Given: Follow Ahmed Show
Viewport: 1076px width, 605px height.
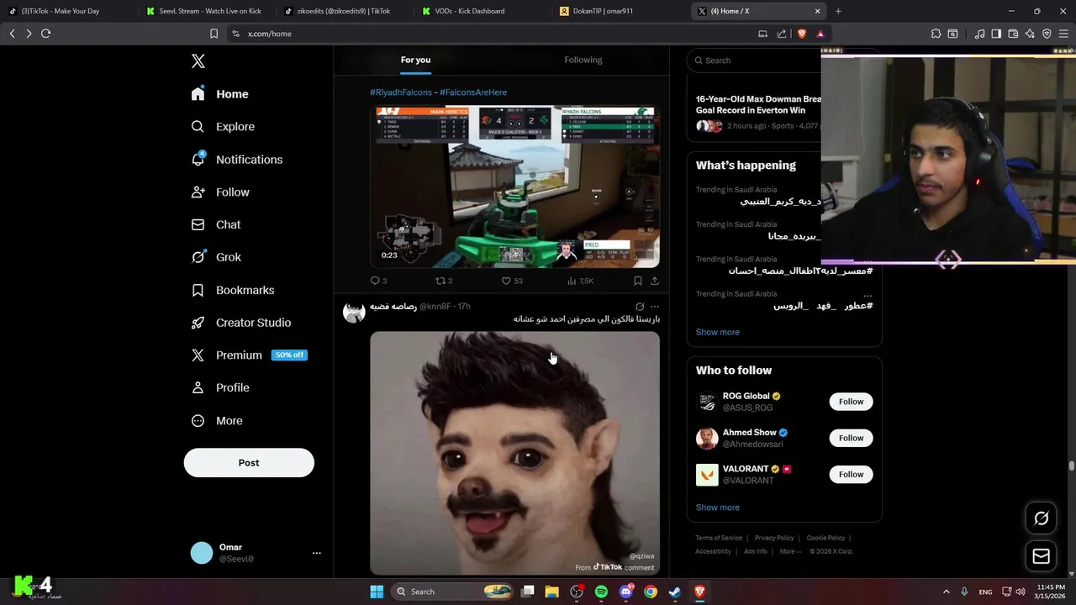Looking at the screenshot, I should pyautogui.click(x=851, y=438).
